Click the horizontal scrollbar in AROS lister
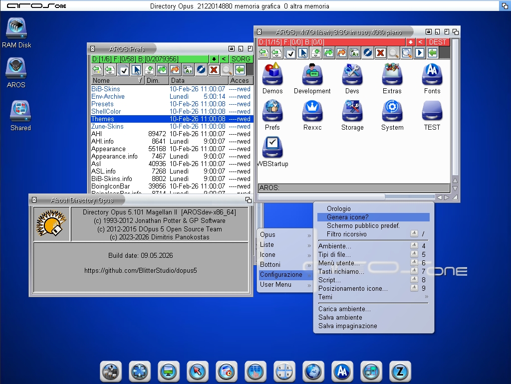The width and height of the screenshot is (511, 384). point(346,197)
